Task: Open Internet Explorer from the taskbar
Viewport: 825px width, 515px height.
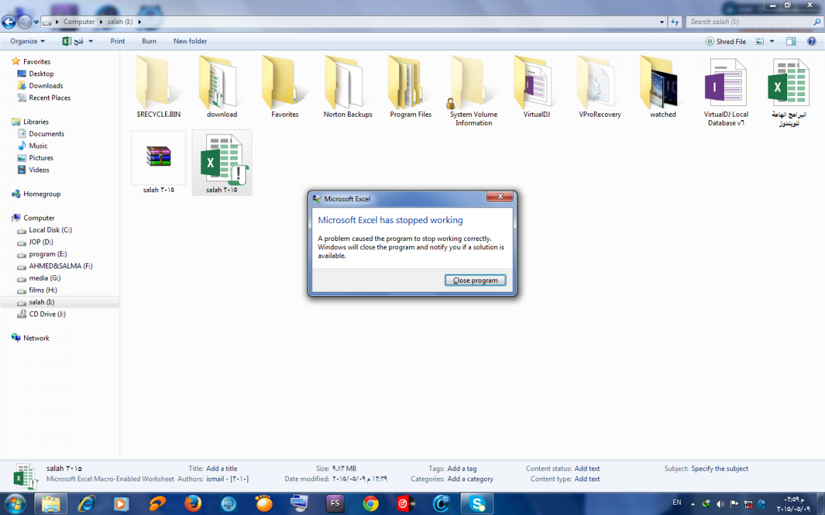Action: [x=87, y=503]
